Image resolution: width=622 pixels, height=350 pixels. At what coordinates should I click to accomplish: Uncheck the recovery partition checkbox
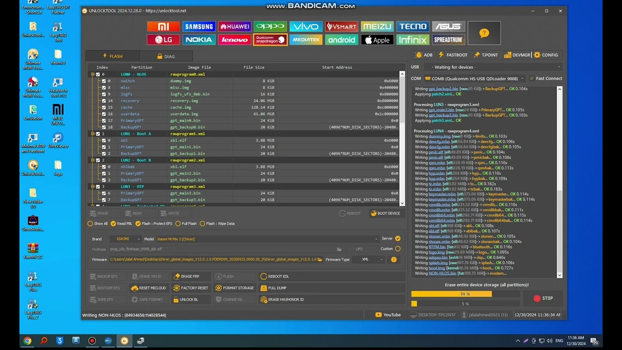tap(104, 101)
